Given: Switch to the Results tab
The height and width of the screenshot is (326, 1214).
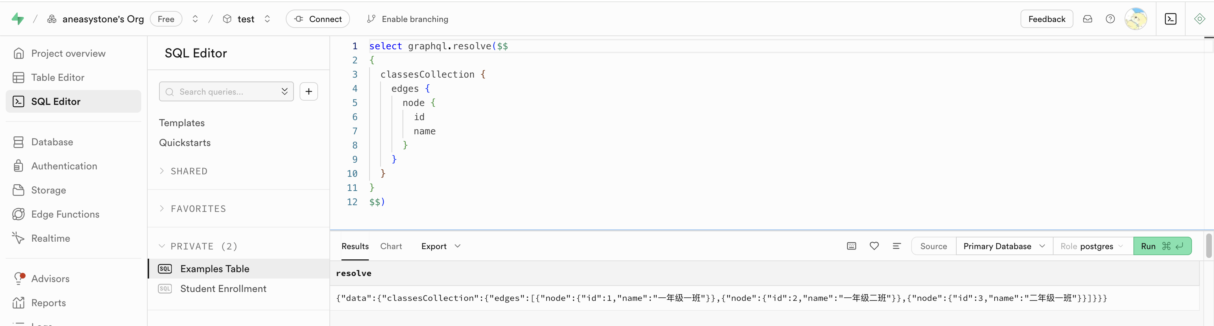Looking at the screenshot, I should click(355, 246).
